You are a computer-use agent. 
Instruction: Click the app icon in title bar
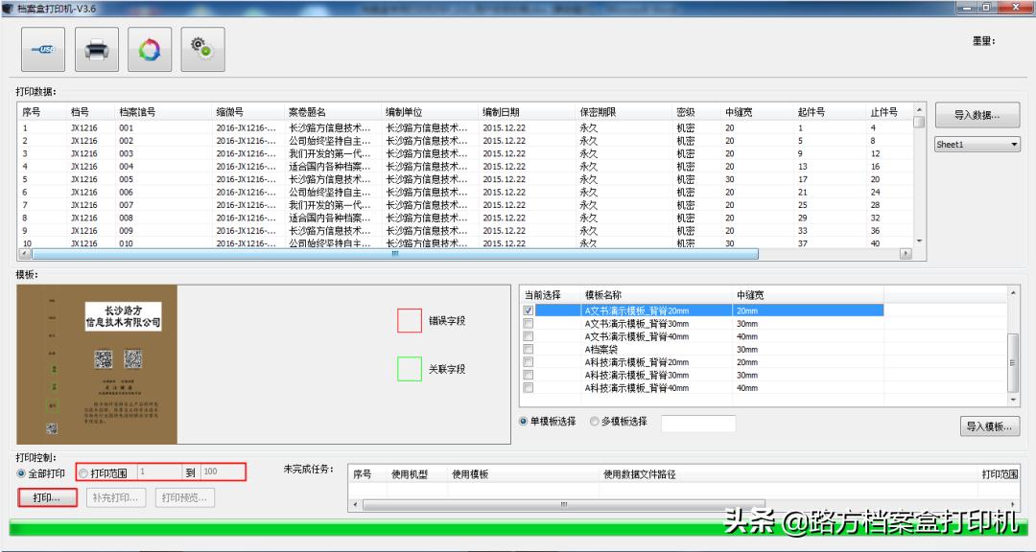pyautogui.click(x=8, y=9)
